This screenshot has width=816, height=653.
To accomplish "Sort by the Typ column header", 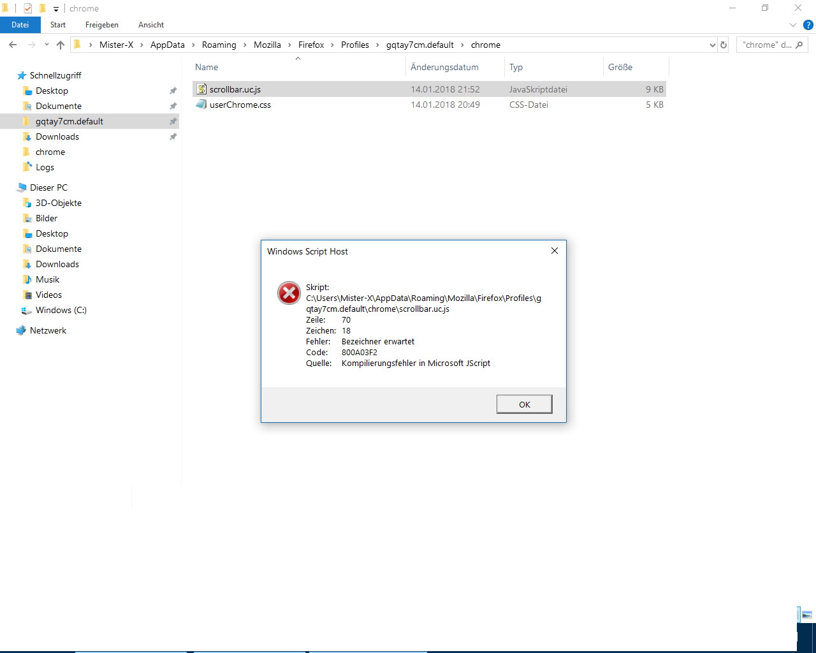I will tap(553, 67).
